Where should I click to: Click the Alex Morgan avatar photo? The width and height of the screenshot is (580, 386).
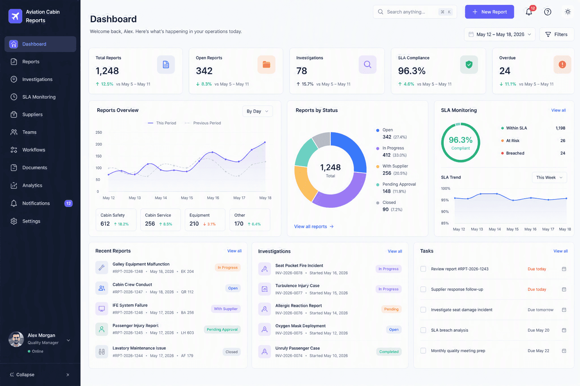16,339
